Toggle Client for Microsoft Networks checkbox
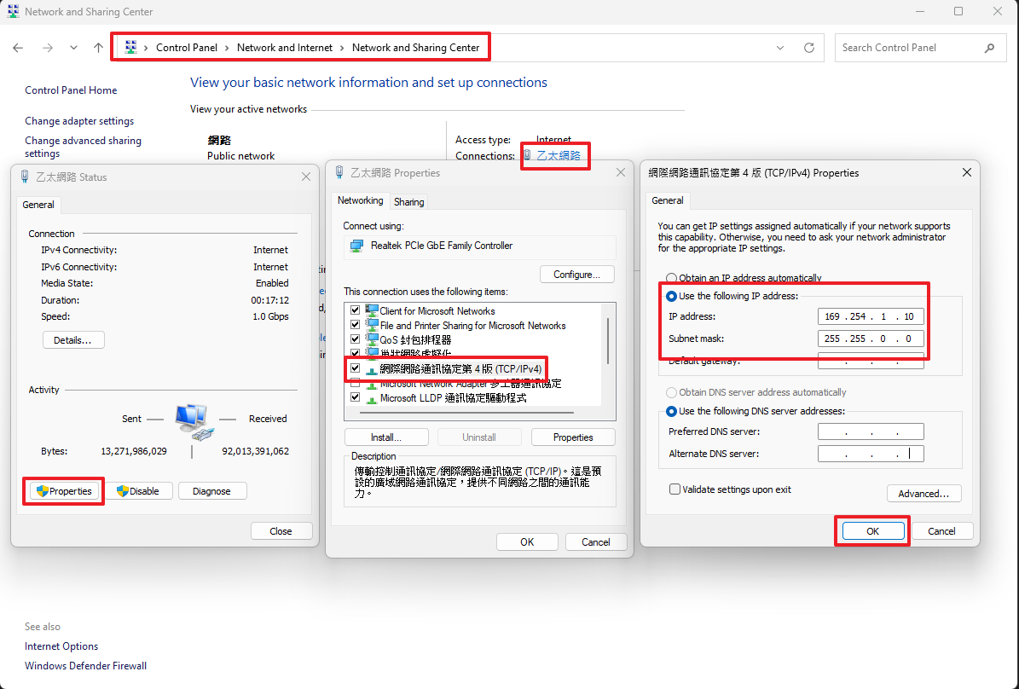 356,311
